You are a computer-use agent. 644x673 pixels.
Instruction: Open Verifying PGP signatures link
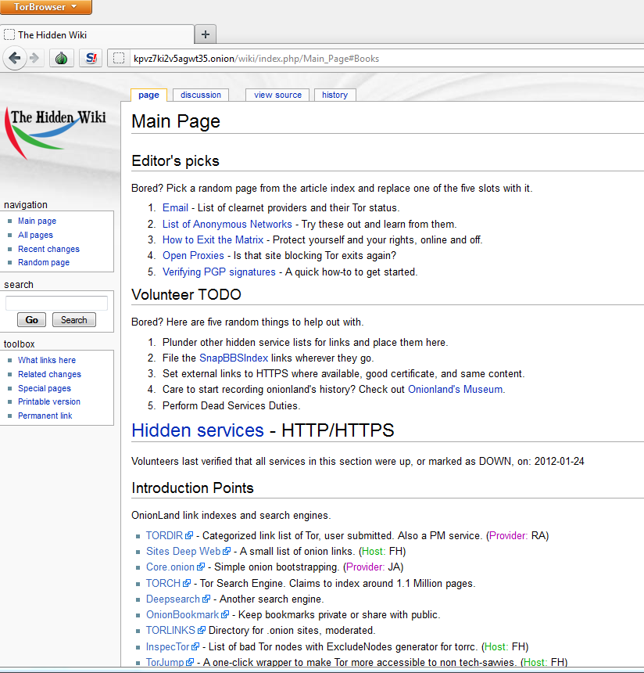(219, 272)
